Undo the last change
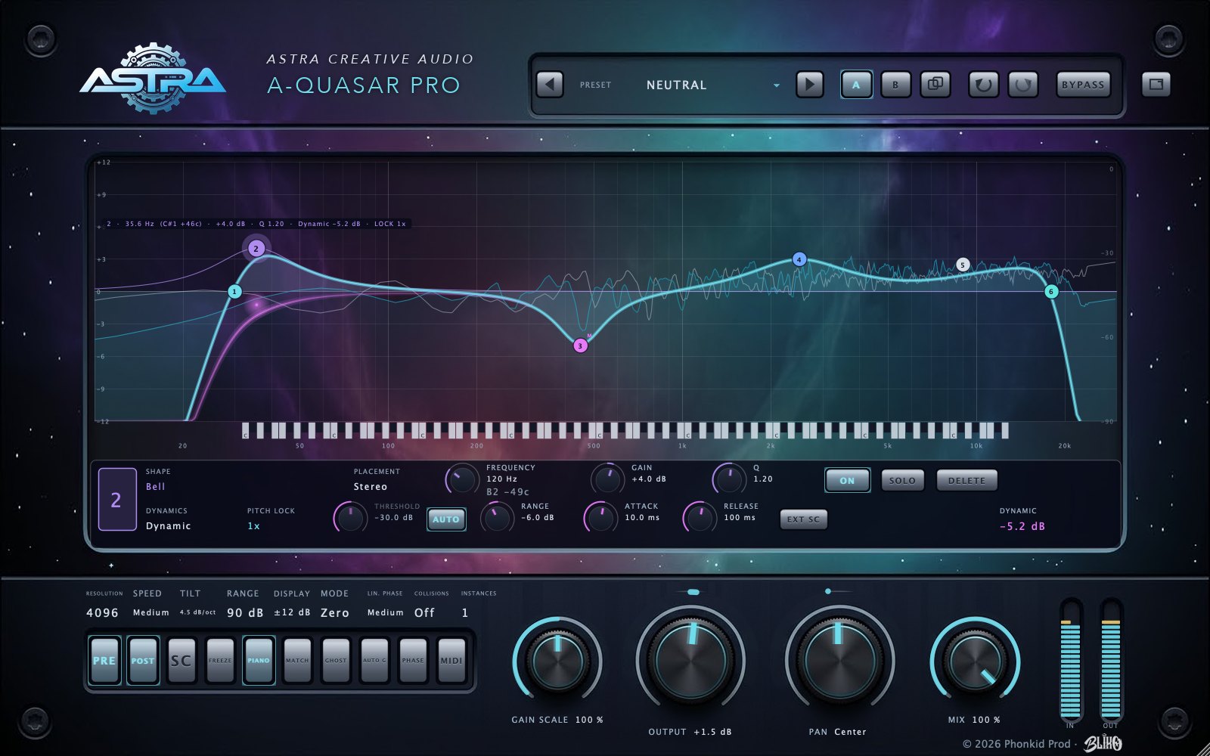Viewport: 1210px width, 756px height. [x=983, y=84]
